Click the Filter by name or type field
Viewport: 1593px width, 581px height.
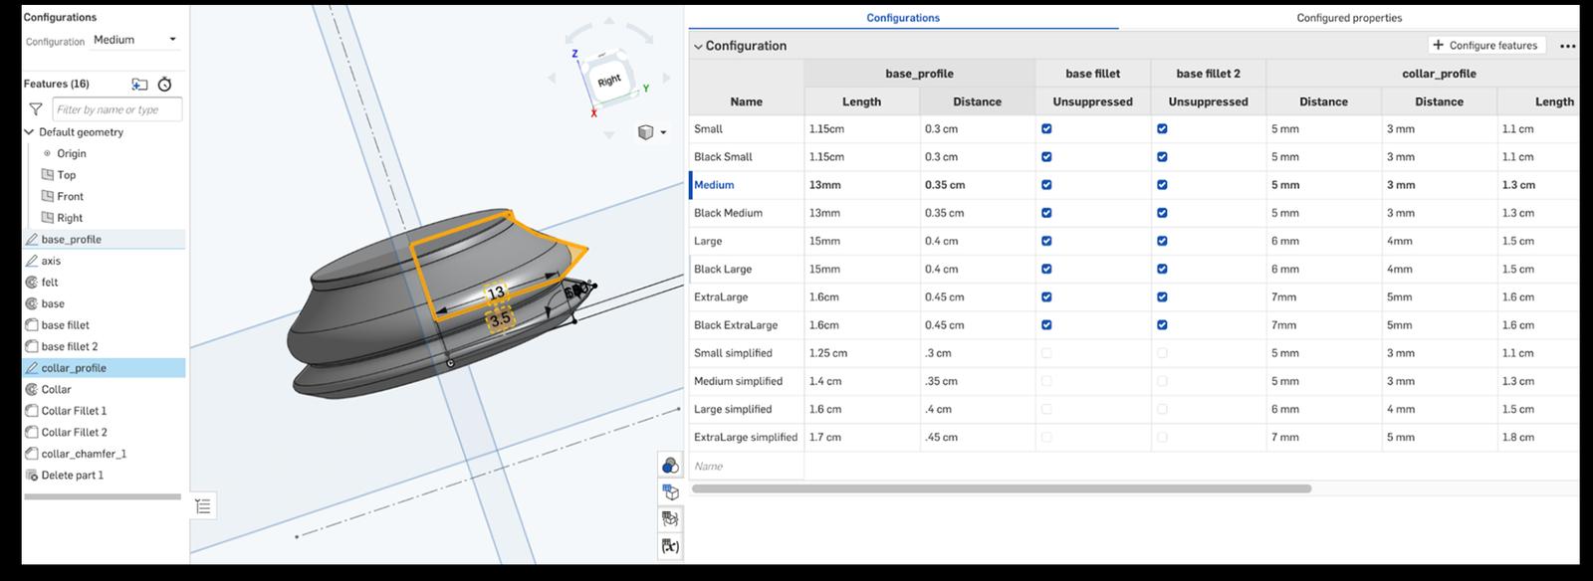(117, 109)
